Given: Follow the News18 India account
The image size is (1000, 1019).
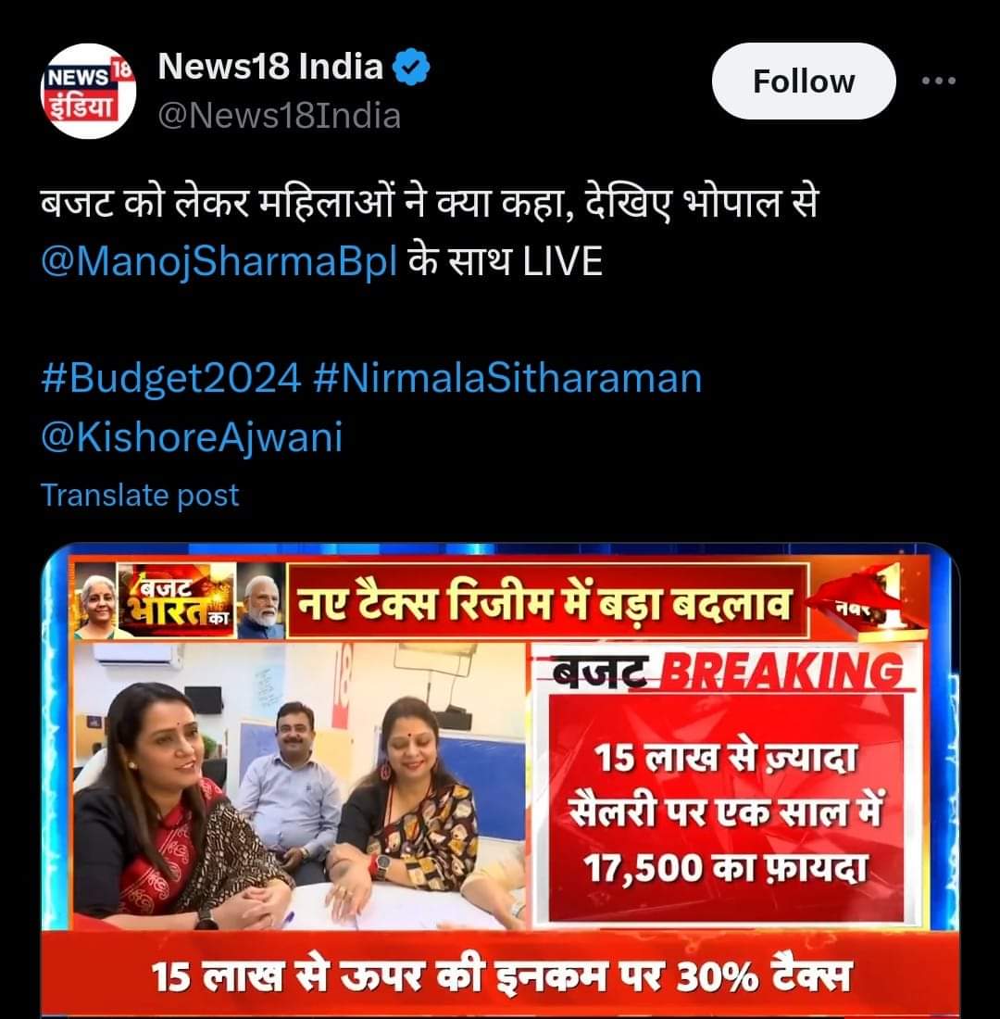Looking at the screenshot, I should click(x=804, y=82).
